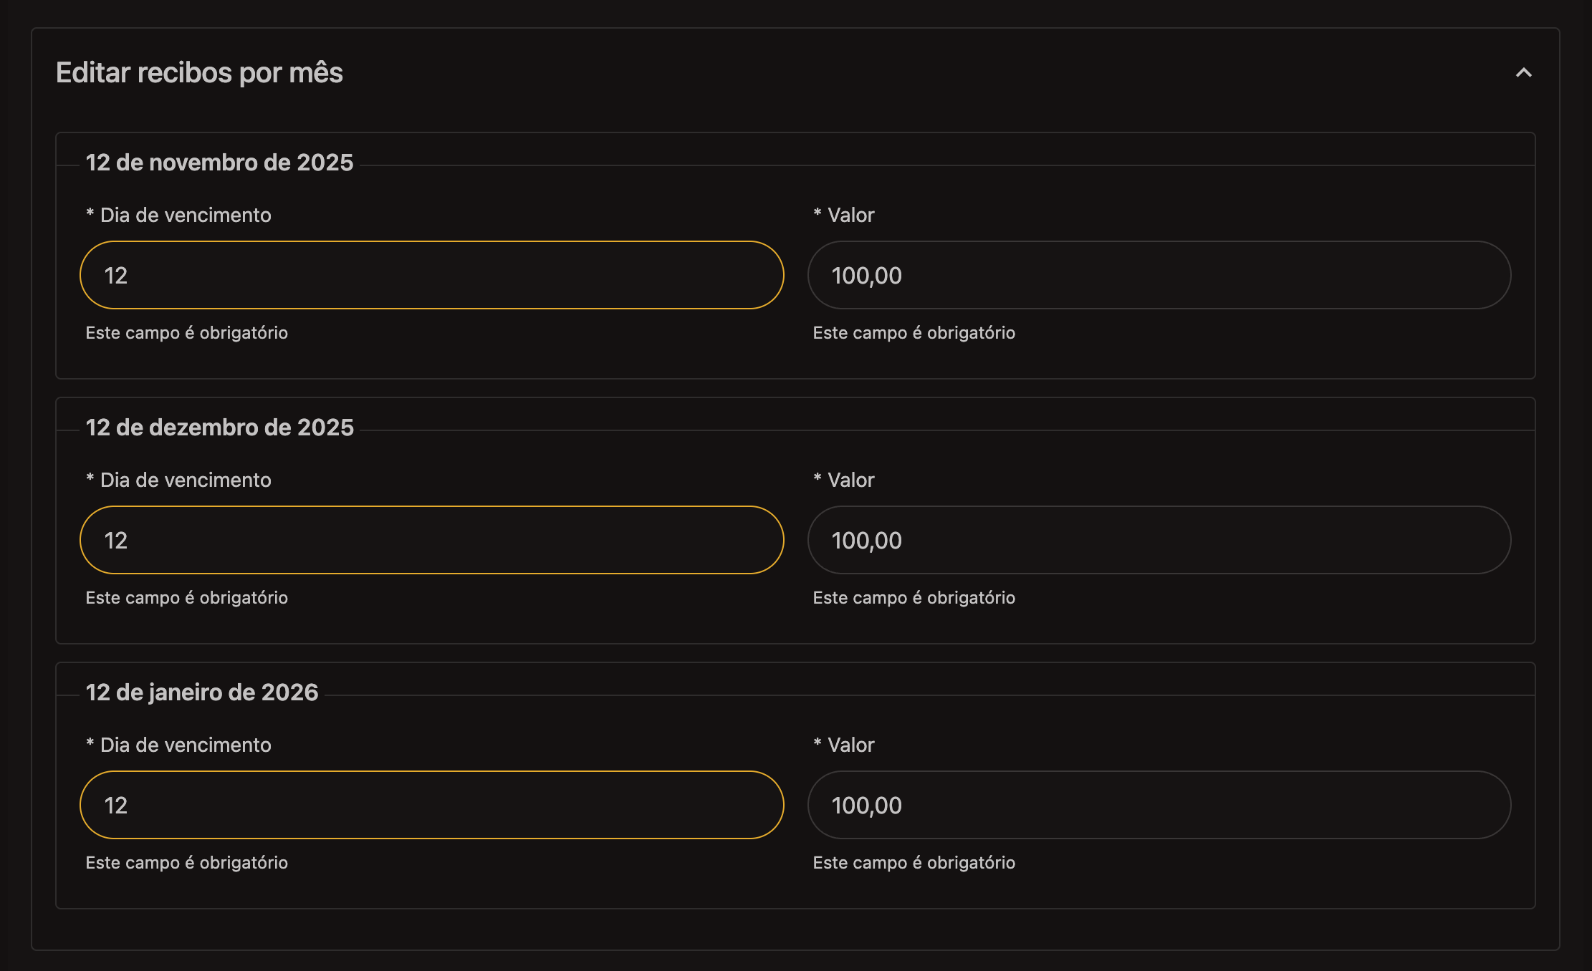Click the 12 de novembro de 2025 title
Viewport: 1592px width, 971px height.
pyautogui.click(x=219, y=163)
